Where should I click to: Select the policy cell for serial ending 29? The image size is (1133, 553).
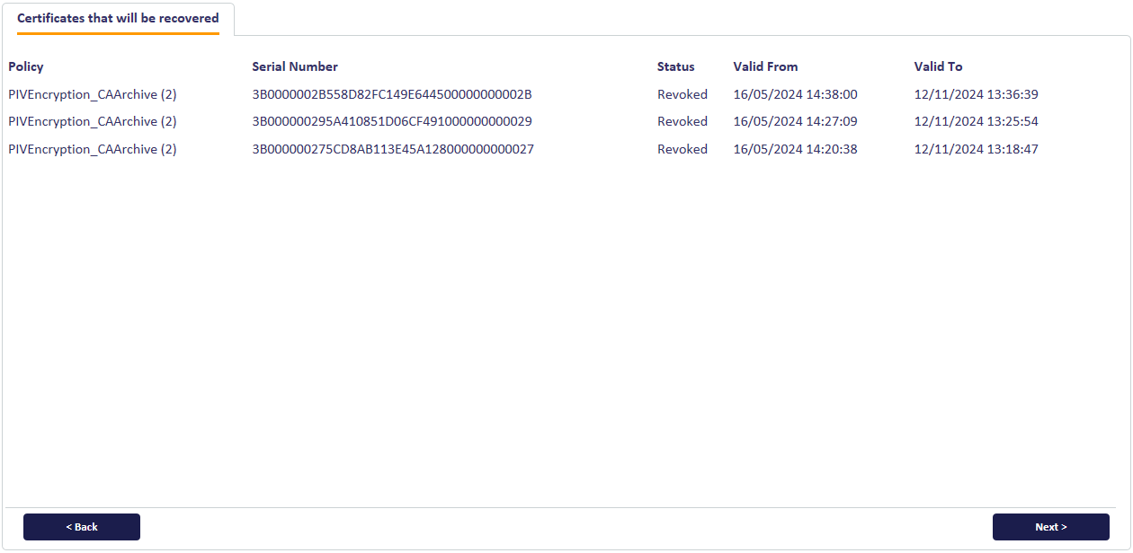(x=93, y=121)
